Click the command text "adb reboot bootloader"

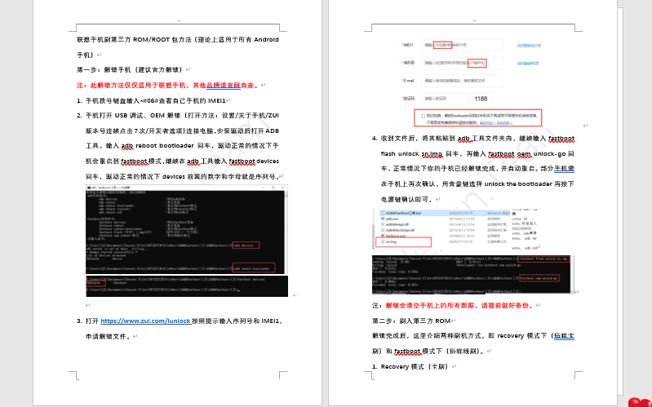click(x=157, y=146)
